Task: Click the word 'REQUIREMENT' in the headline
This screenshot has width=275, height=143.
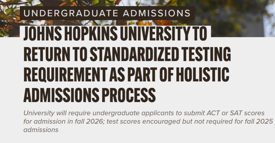Action: (x=65, y=74)
